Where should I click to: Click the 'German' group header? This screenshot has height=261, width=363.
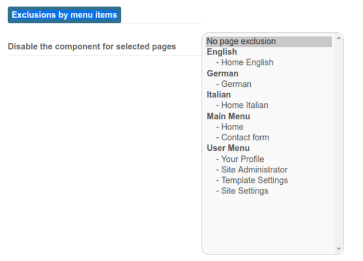point(223,73)
